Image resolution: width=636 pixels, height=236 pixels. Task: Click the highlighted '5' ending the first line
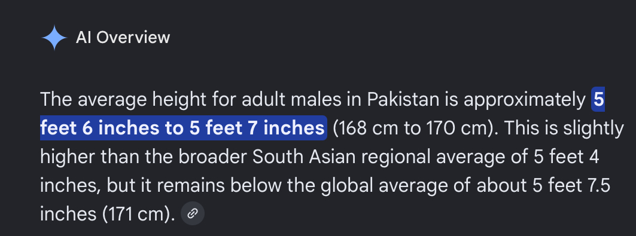[x=598, y=99]
